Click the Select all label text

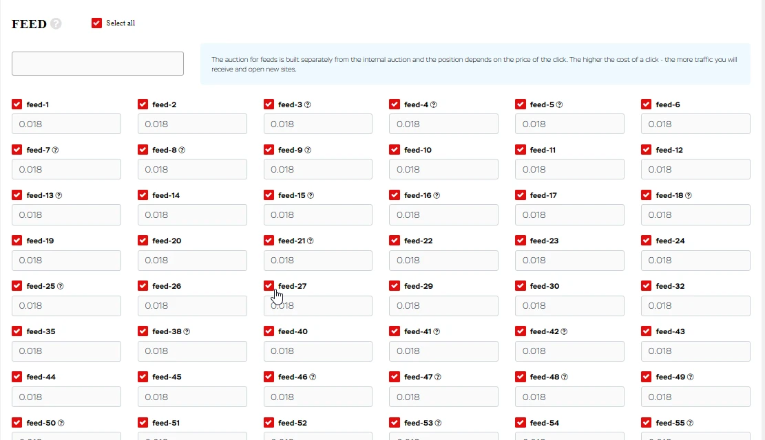(120, 23)
